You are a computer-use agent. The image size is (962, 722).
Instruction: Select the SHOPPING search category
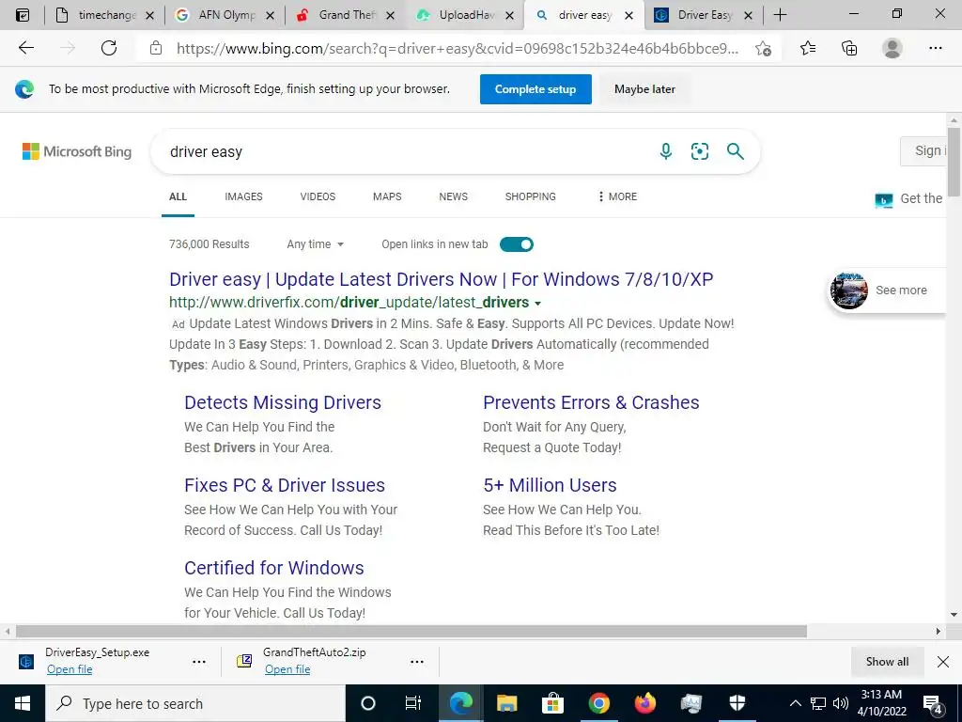[x=531, y=196]
